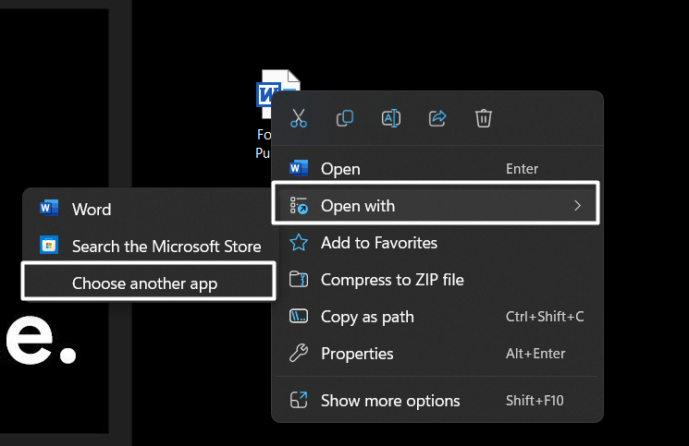
Task: Select Compress to ZIP file
Action: pos(437,280)
